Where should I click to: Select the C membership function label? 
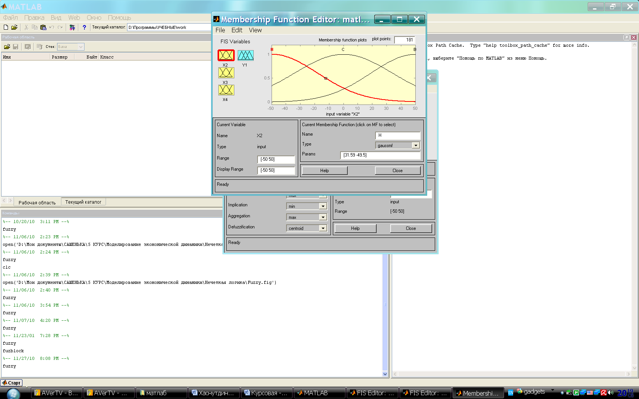[x=343, y=50]
